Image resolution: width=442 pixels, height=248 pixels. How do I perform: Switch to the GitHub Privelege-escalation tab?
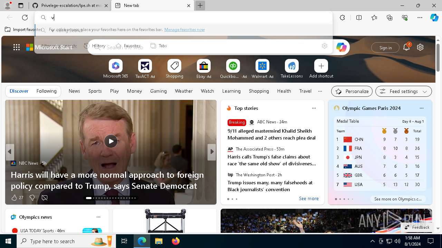click(x=70, y=6)
